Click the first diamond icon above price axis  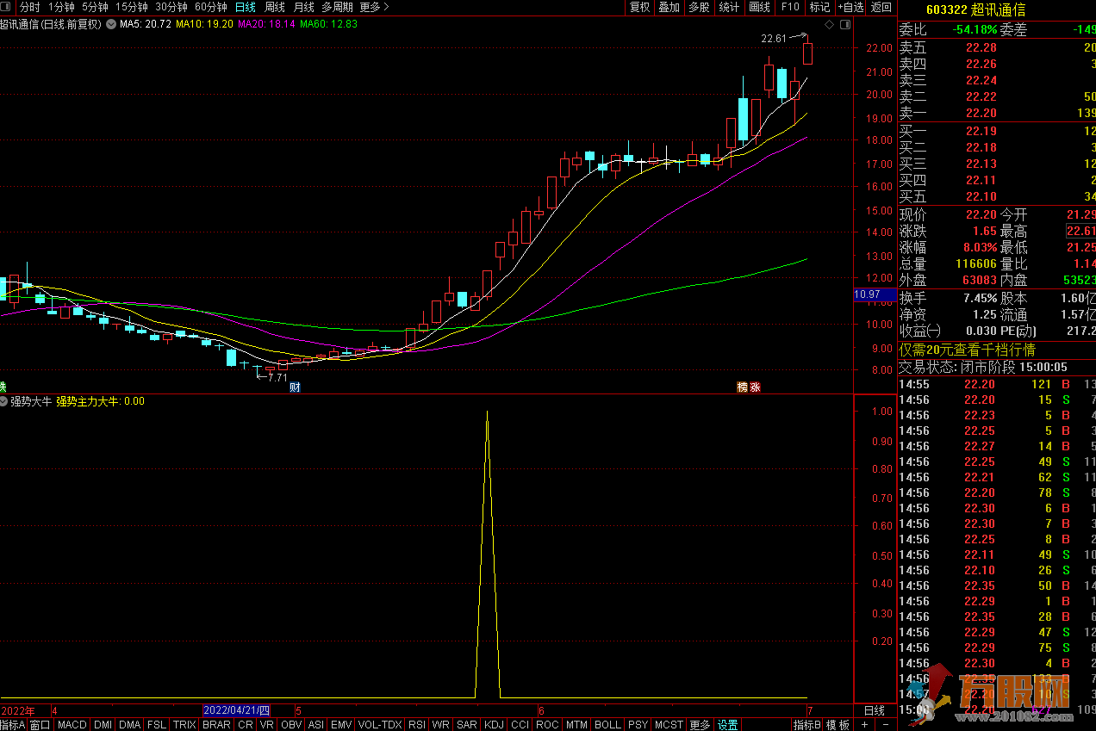coord(829,24)
